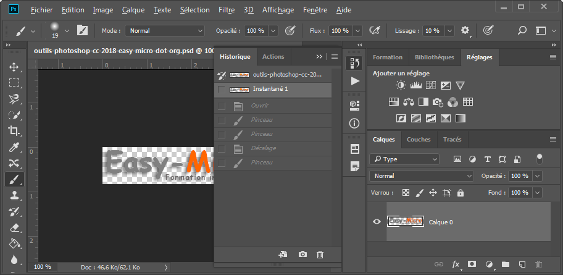Toggle pressure for opacity button
The width and height of the screenshot is (563, 275).
[290, 30]
